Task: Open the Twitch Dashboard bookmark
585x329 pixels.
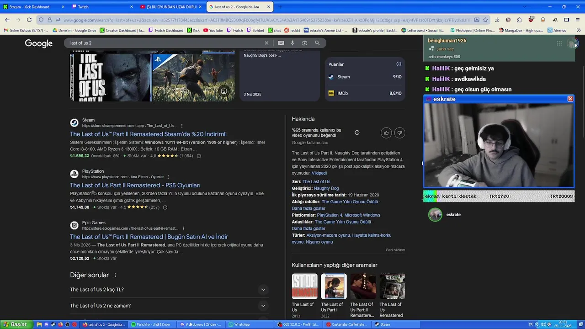Action: [x=165, y=30]
